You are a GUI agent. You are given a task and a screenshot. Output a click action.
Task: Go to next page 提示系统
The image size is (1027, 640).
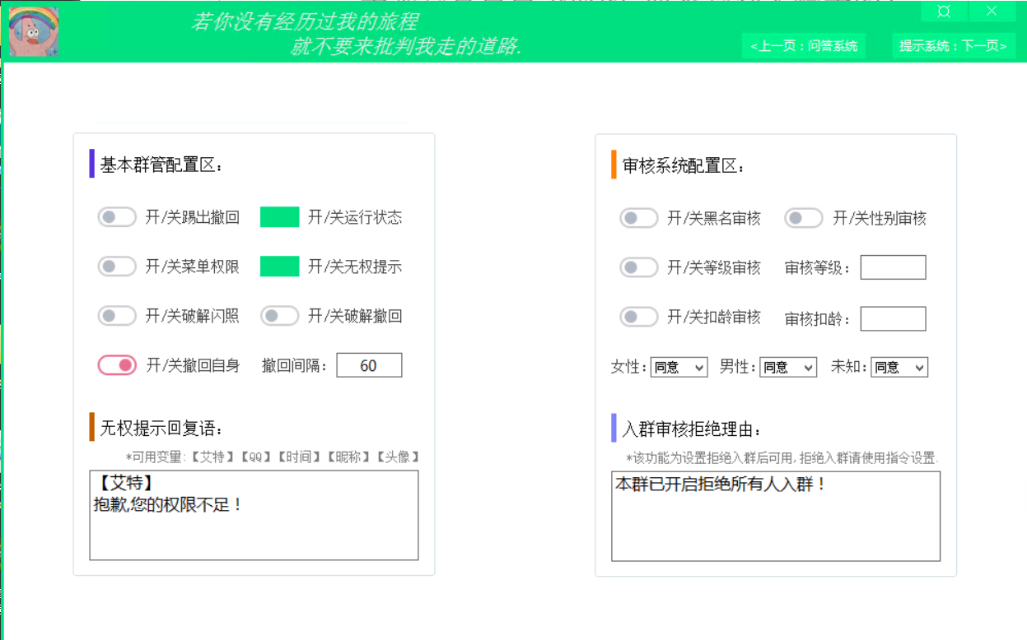953,46
